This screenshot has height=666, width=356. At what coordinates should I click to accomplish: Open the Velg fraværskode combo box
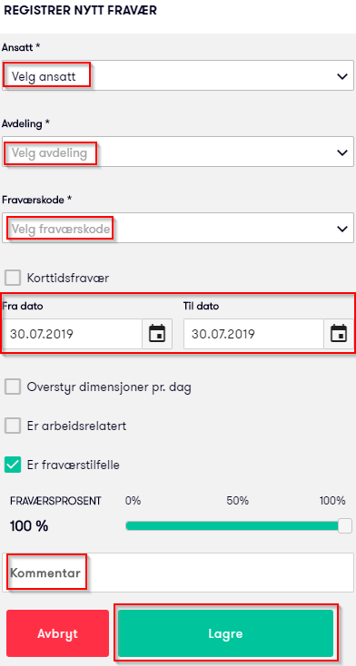click(178, 228)
